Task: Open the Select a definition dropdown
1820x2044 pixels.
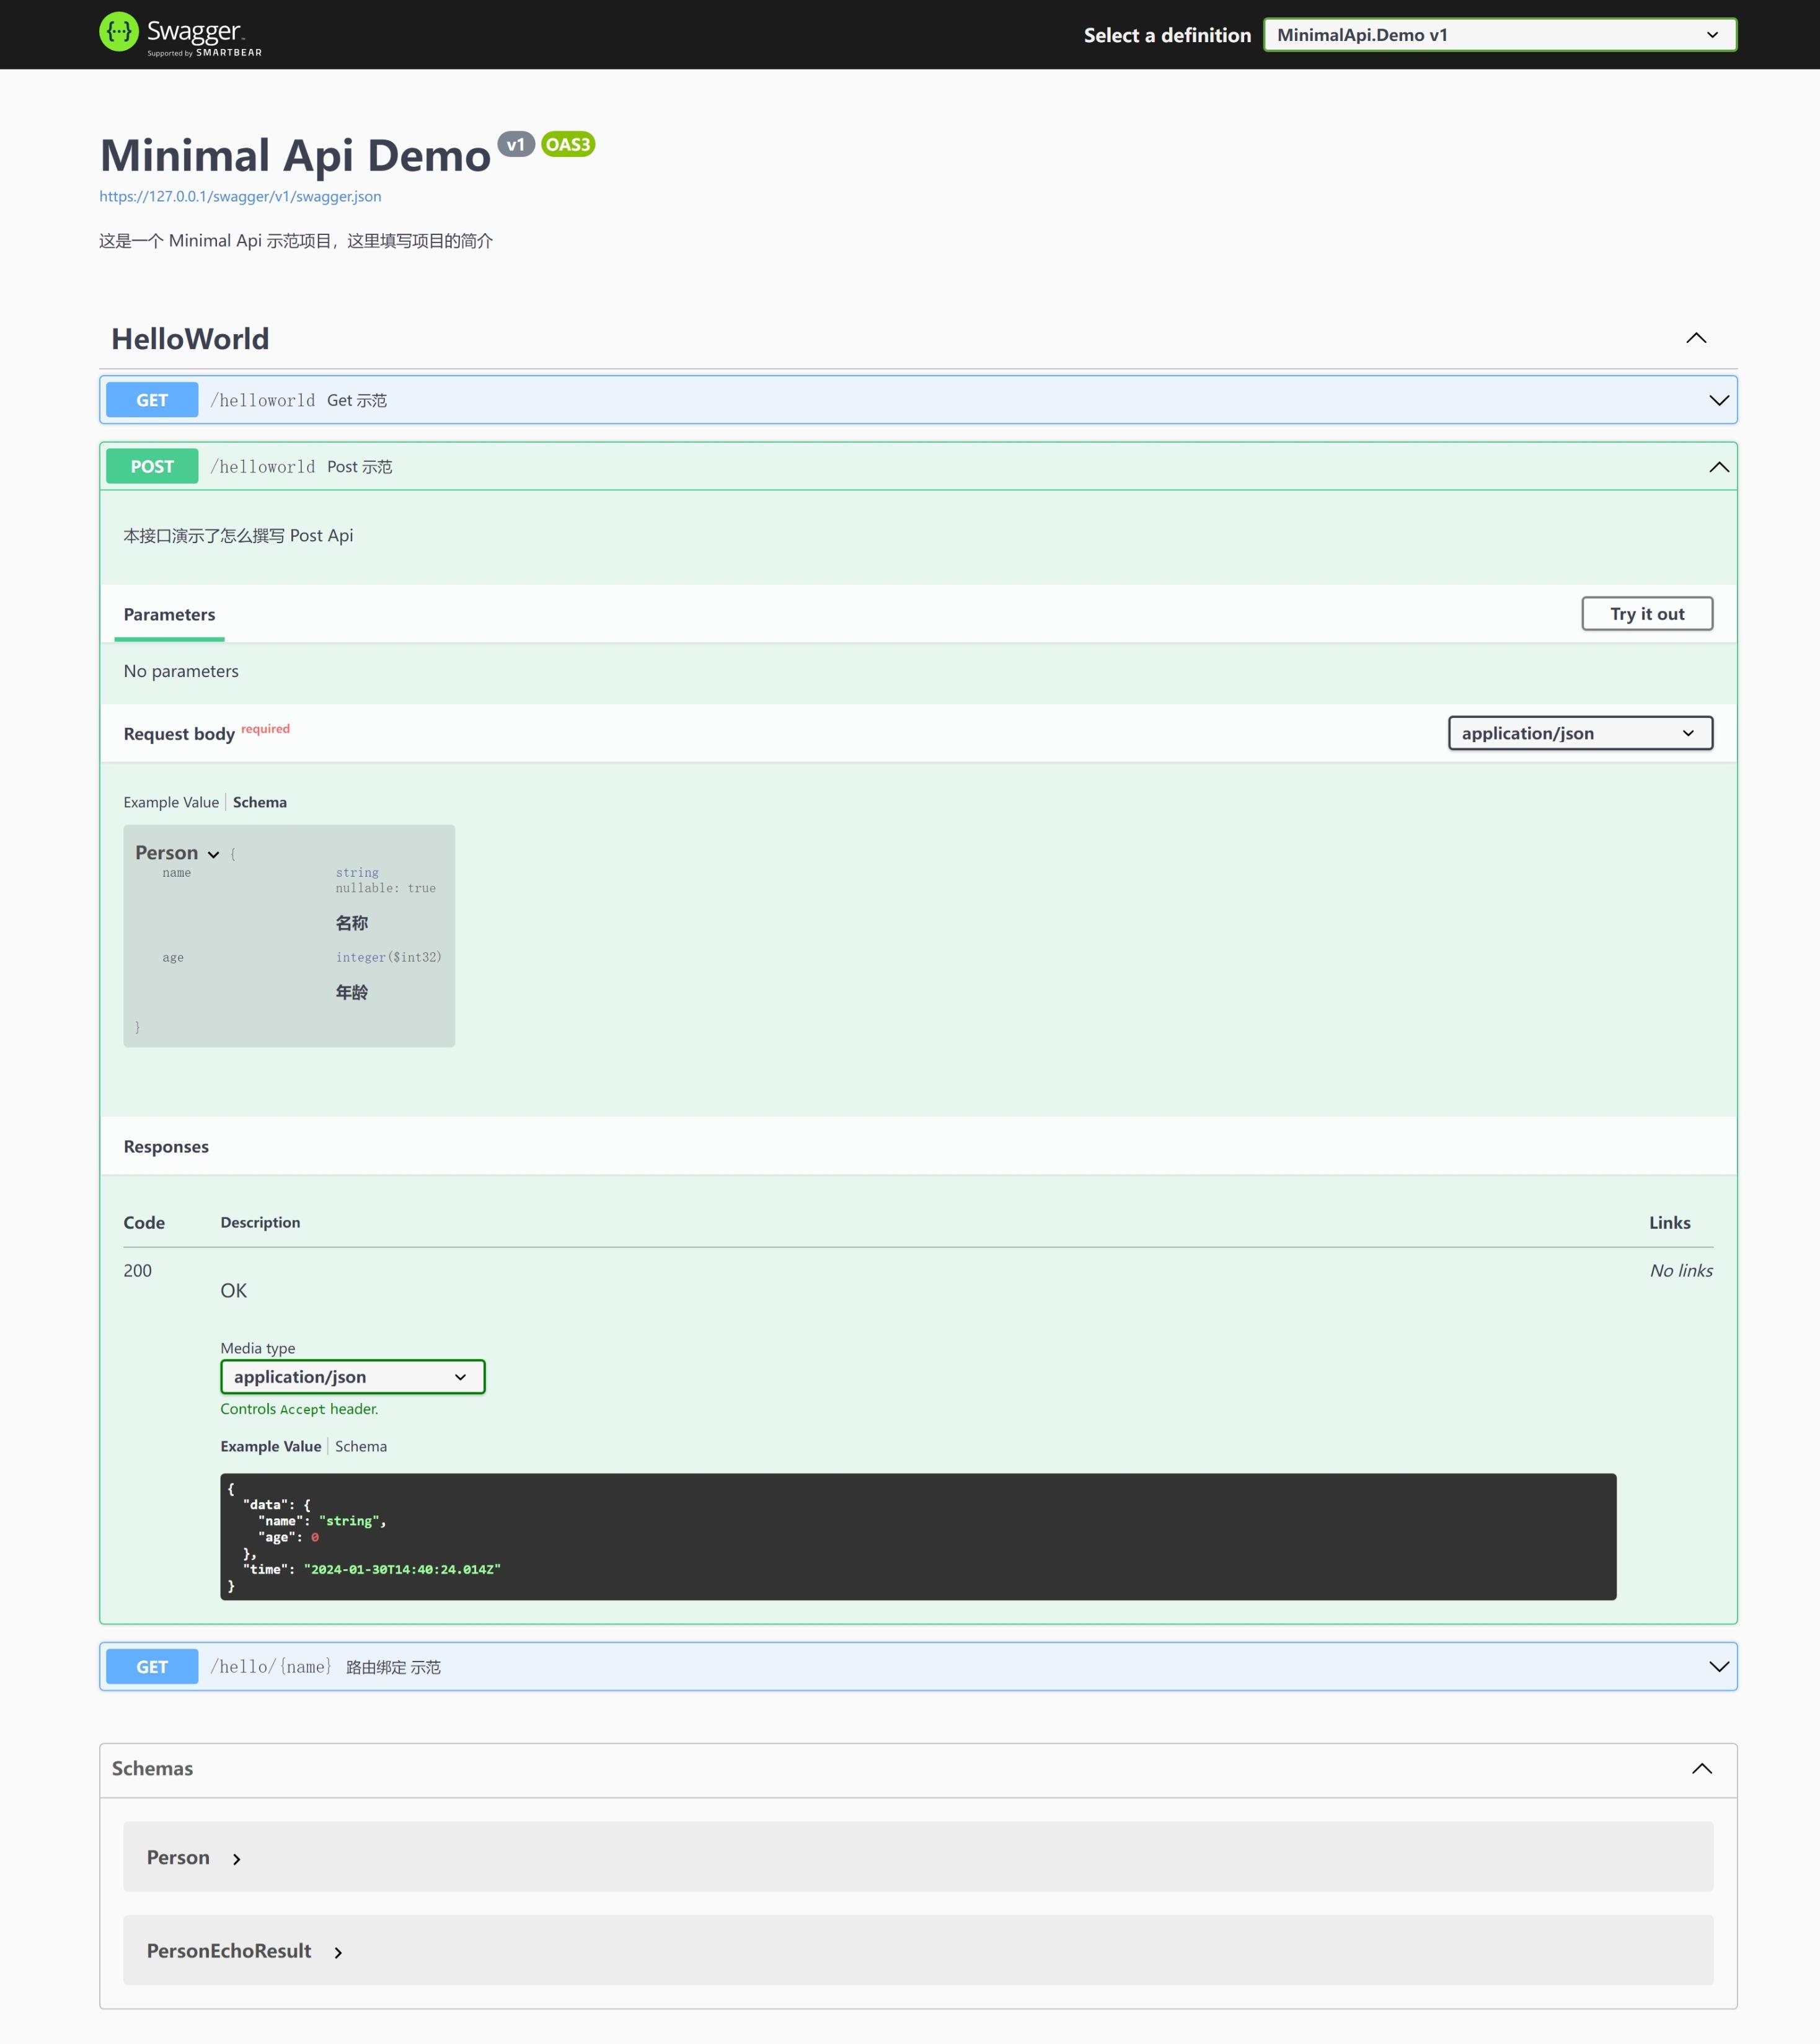Action: click(1499, 35)
